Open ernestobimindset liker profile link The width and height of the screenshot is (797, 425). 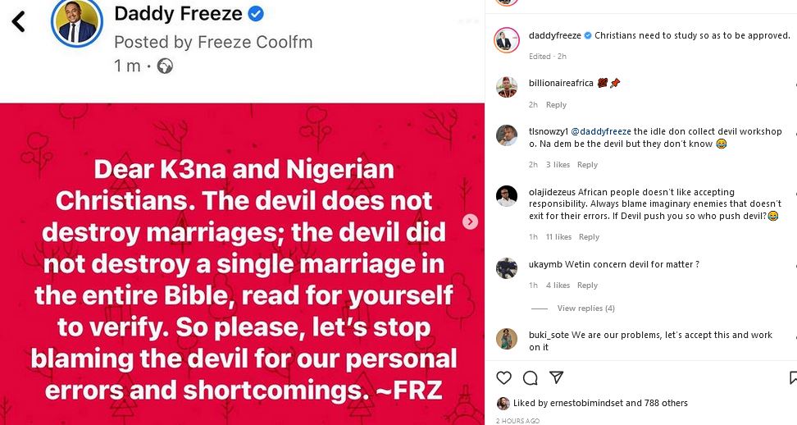(x=583, y=403)
